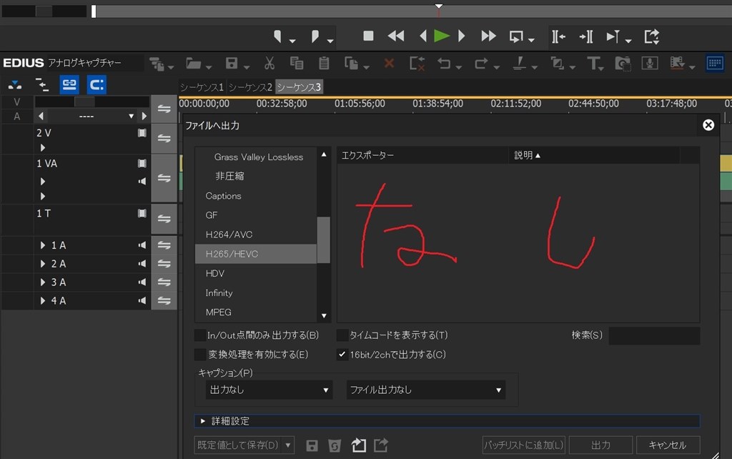Uncheck 16bit/2chで出力する option
Image resolution: width=732 pixels, height=459 pixels.
pos(342,353)
